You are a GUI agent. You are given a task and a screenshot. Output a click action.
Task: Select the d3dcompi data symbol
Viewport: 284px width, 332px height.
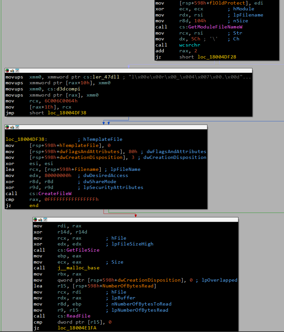[68, 89]
